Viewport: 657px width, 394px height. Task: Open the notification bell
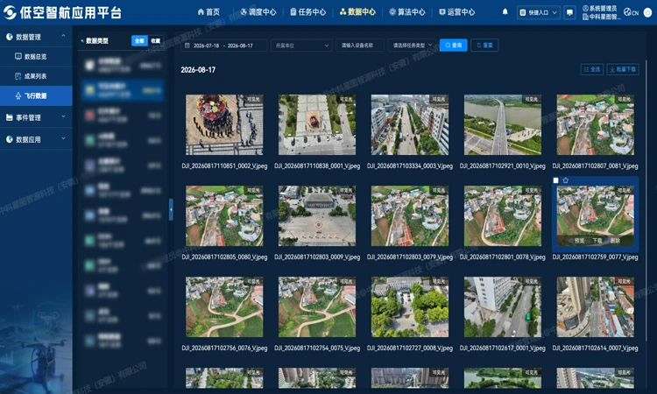pos(505,11)
